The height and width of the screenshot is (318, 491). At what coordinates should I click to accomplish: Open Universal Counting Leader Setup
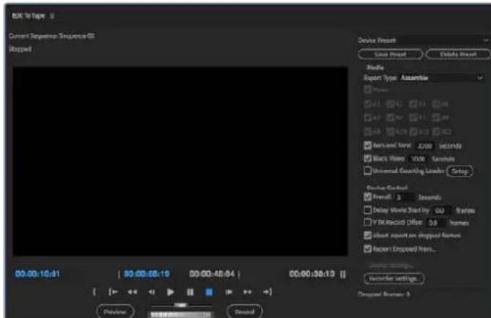459,171
